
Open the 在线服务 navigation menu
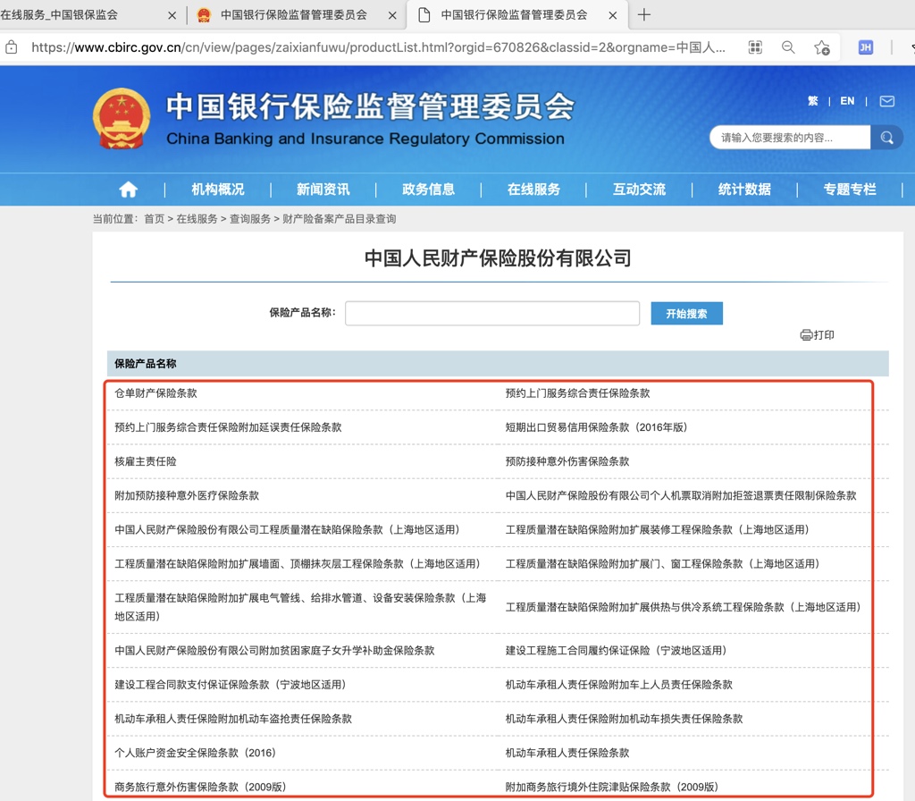(x=533, y=190)
